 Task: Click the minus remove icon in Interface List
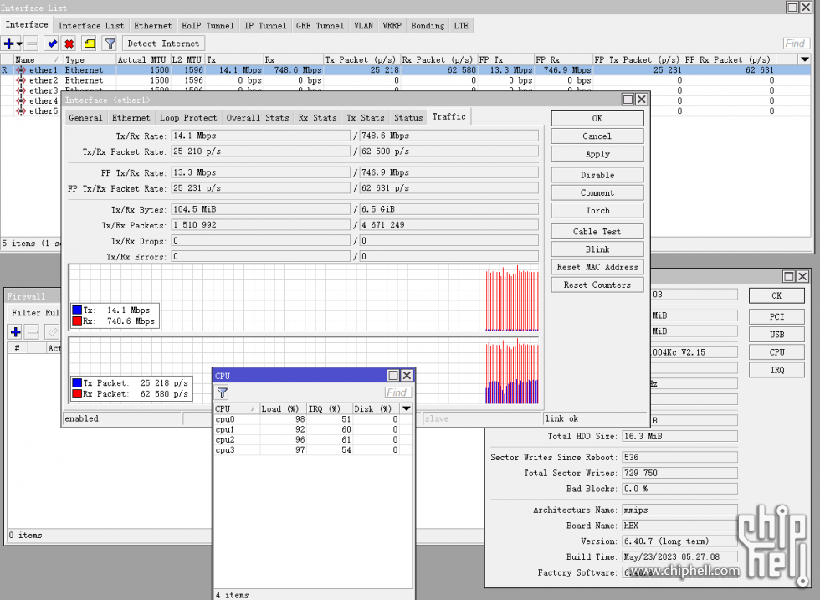(x=32, y=44)
